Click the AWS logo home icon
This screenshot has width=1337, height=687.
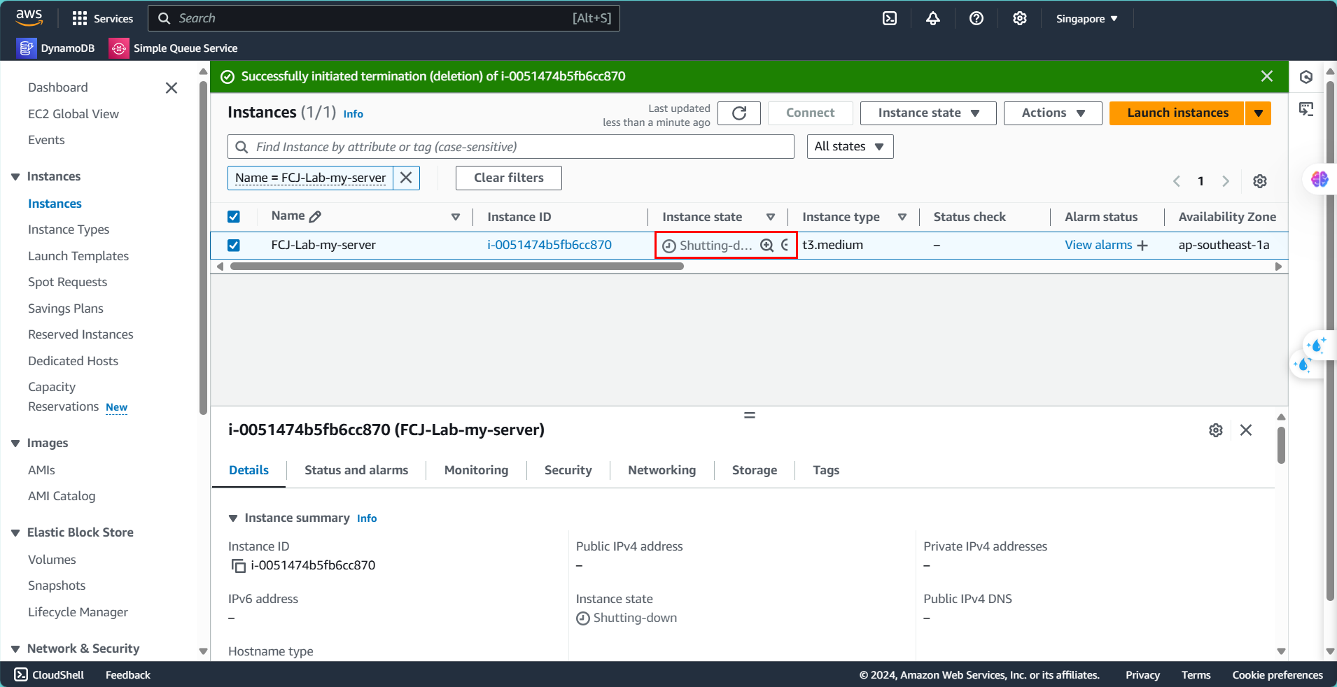pos(29,17)
